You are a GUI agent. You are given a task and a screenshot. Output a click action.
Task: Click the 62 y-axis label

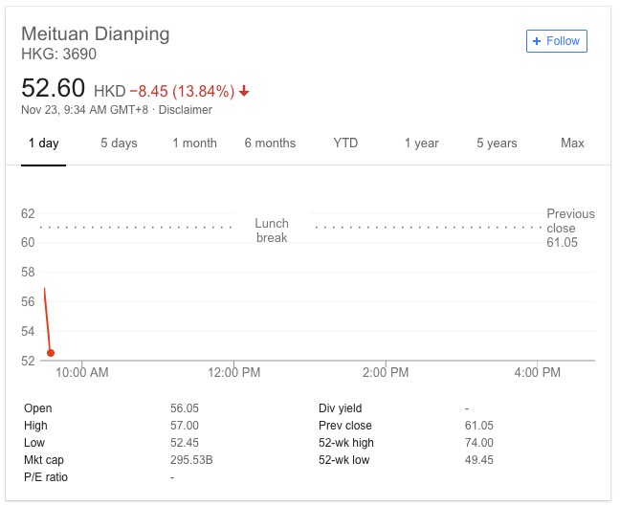28,214
